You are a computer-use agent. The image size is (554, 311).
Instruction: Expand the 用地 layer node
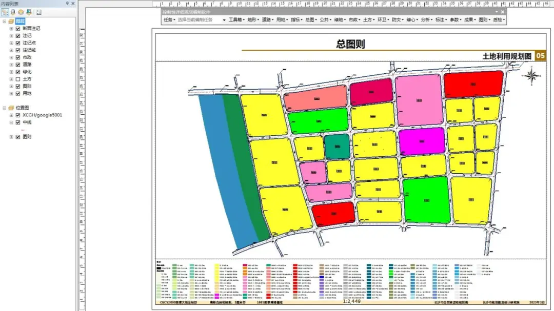coord(11,94)
